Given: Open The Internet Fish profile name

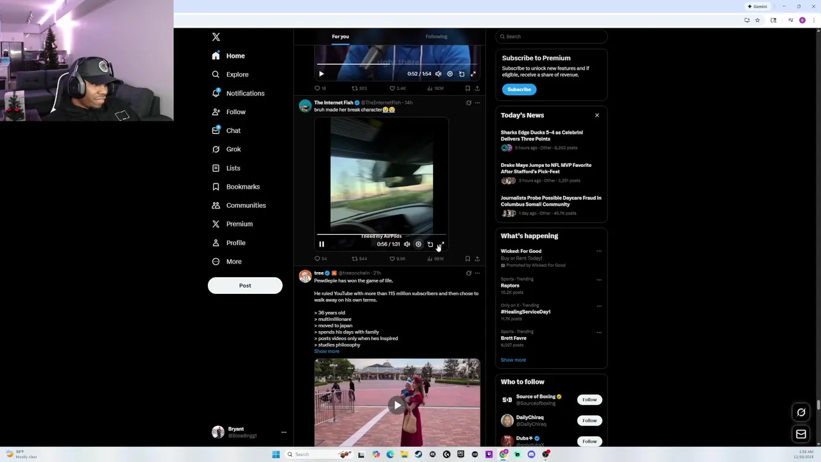Looking at the screenshot, I should point(334,103).
